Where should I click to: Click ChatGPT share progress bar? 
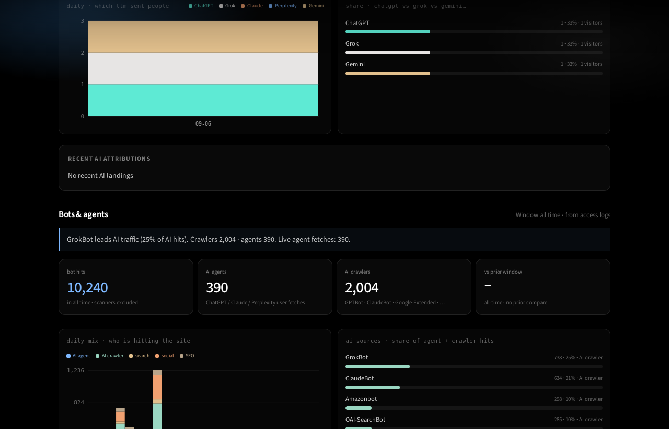[x=474, y=32]
